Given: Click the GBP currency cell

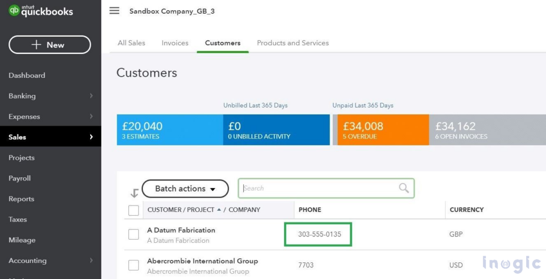Looking at the screenshot, I should tap(456, 234).
